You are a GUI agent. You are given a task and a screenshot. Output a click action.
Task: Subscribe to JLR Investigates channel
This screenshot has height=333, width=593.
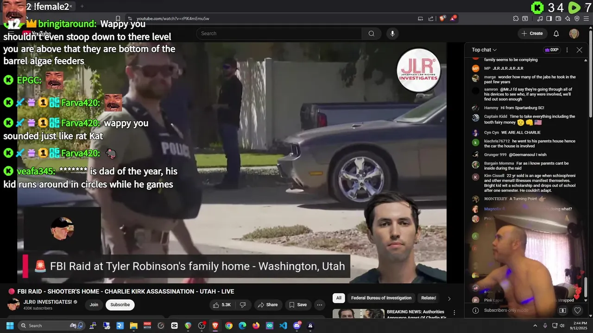[120, 305]
